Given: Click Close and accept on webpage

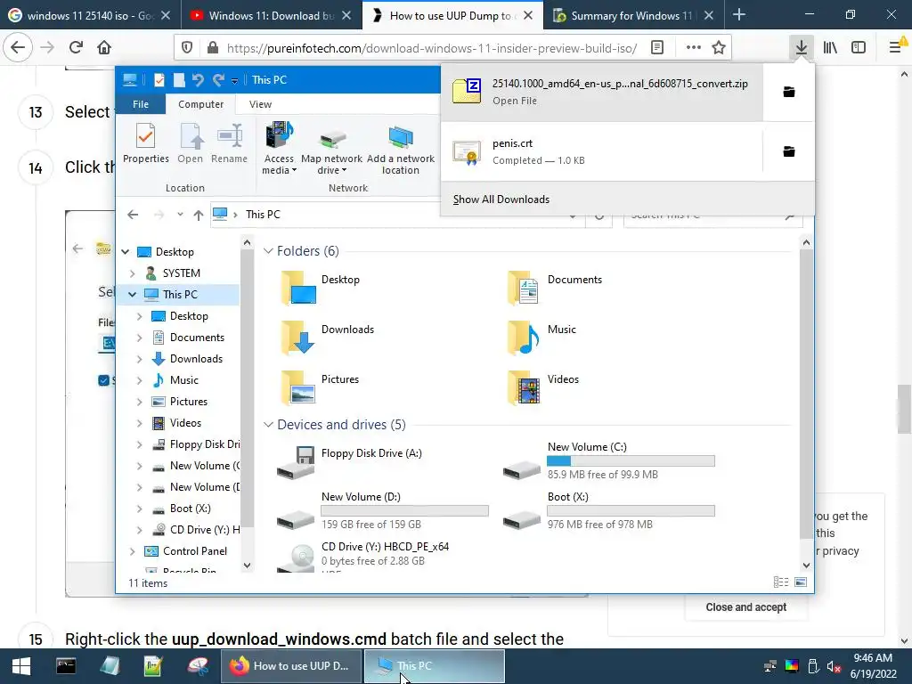Looking at the screenshot, I should (745, 607).
